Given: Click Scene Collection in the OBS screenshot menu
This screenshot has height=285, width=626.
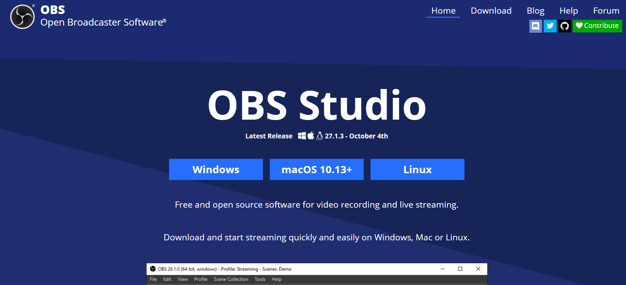Looking at the screenshot, I should (x=231, y=279).
